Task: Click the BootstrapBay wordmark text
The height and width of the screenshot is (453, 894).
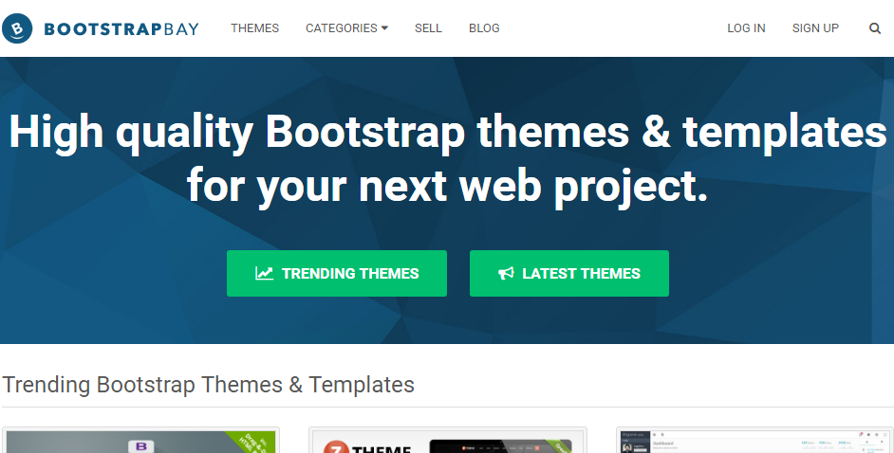Action: 121,28
